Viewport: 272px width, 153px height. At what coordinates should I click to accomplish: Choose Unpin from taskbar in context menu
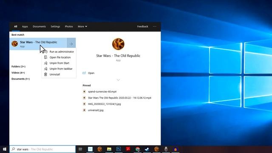(59, 69)
